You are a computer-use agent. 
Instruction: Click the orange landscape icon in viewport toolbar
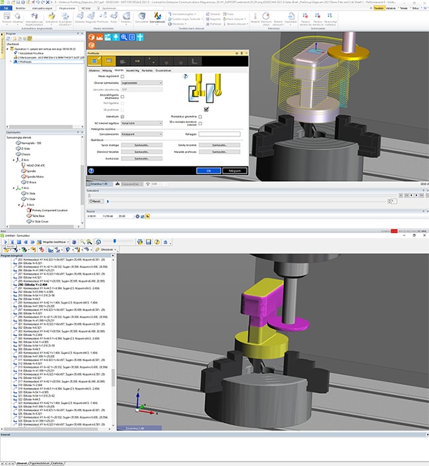[100, 37]
